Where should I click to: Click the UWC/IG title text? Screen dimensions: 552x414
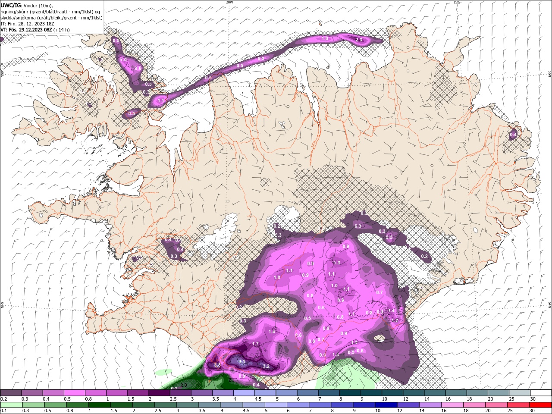[x=10, y=6]
